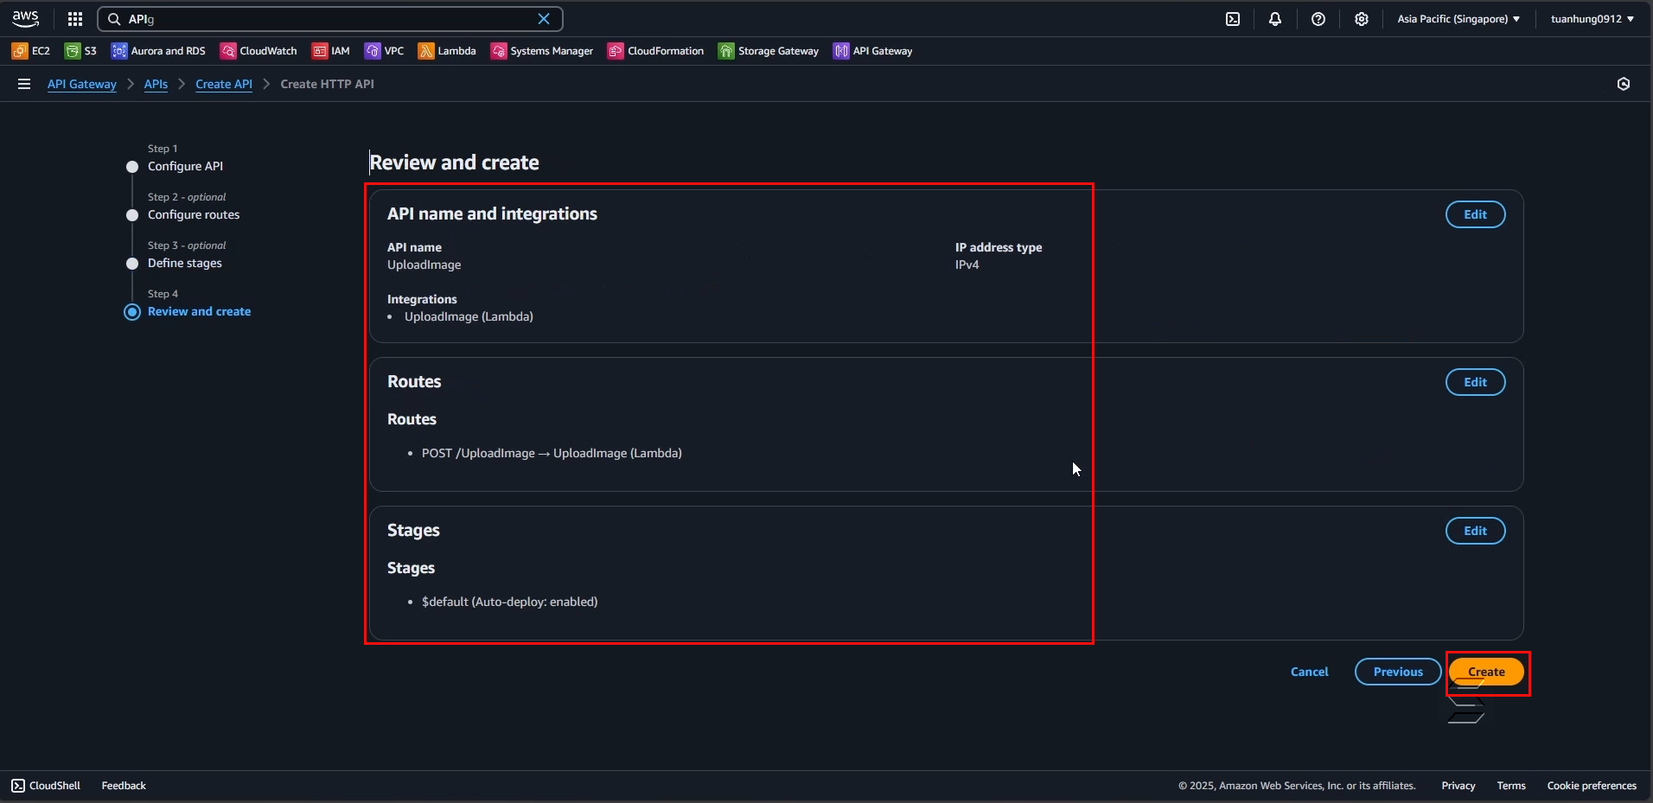Image resolution: width=1653 pixels, height=803 pixels.
Task: Clear the search field with X
Action: (544, 19)
